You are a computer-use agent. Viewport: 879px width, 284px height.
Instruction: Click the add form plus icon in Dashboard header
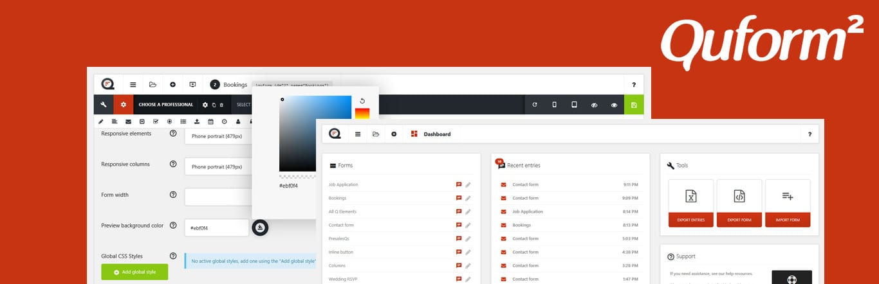point(394,134)
